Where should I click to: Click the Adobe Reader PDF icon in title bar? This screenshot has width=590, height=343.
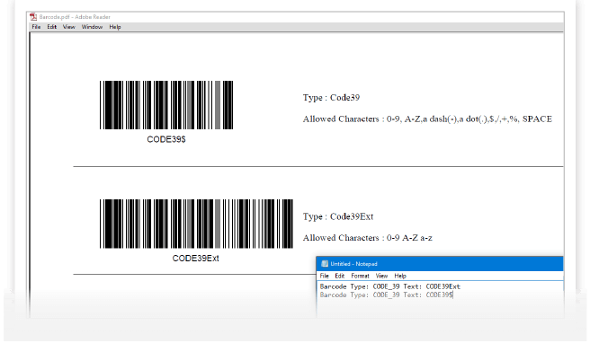point(33,17)
